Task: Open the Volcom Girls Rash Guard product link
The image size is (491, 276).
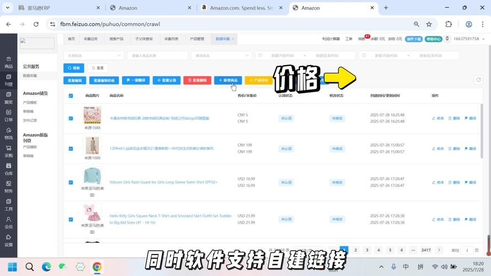Action: pos(163,182)
